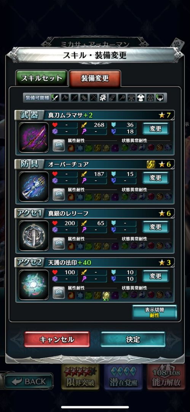Click 変更 for the アクセ2 slot

click(x=156, y=276)
